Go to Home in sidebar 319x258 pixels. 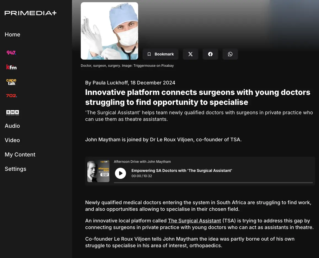(12, 34)
